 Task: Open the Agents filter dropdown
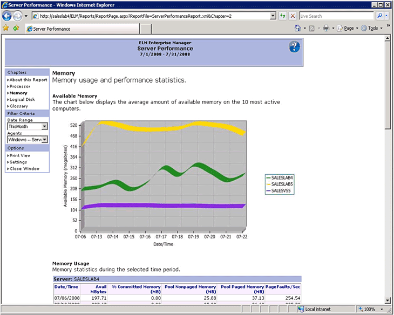click(x=28, y=139)
